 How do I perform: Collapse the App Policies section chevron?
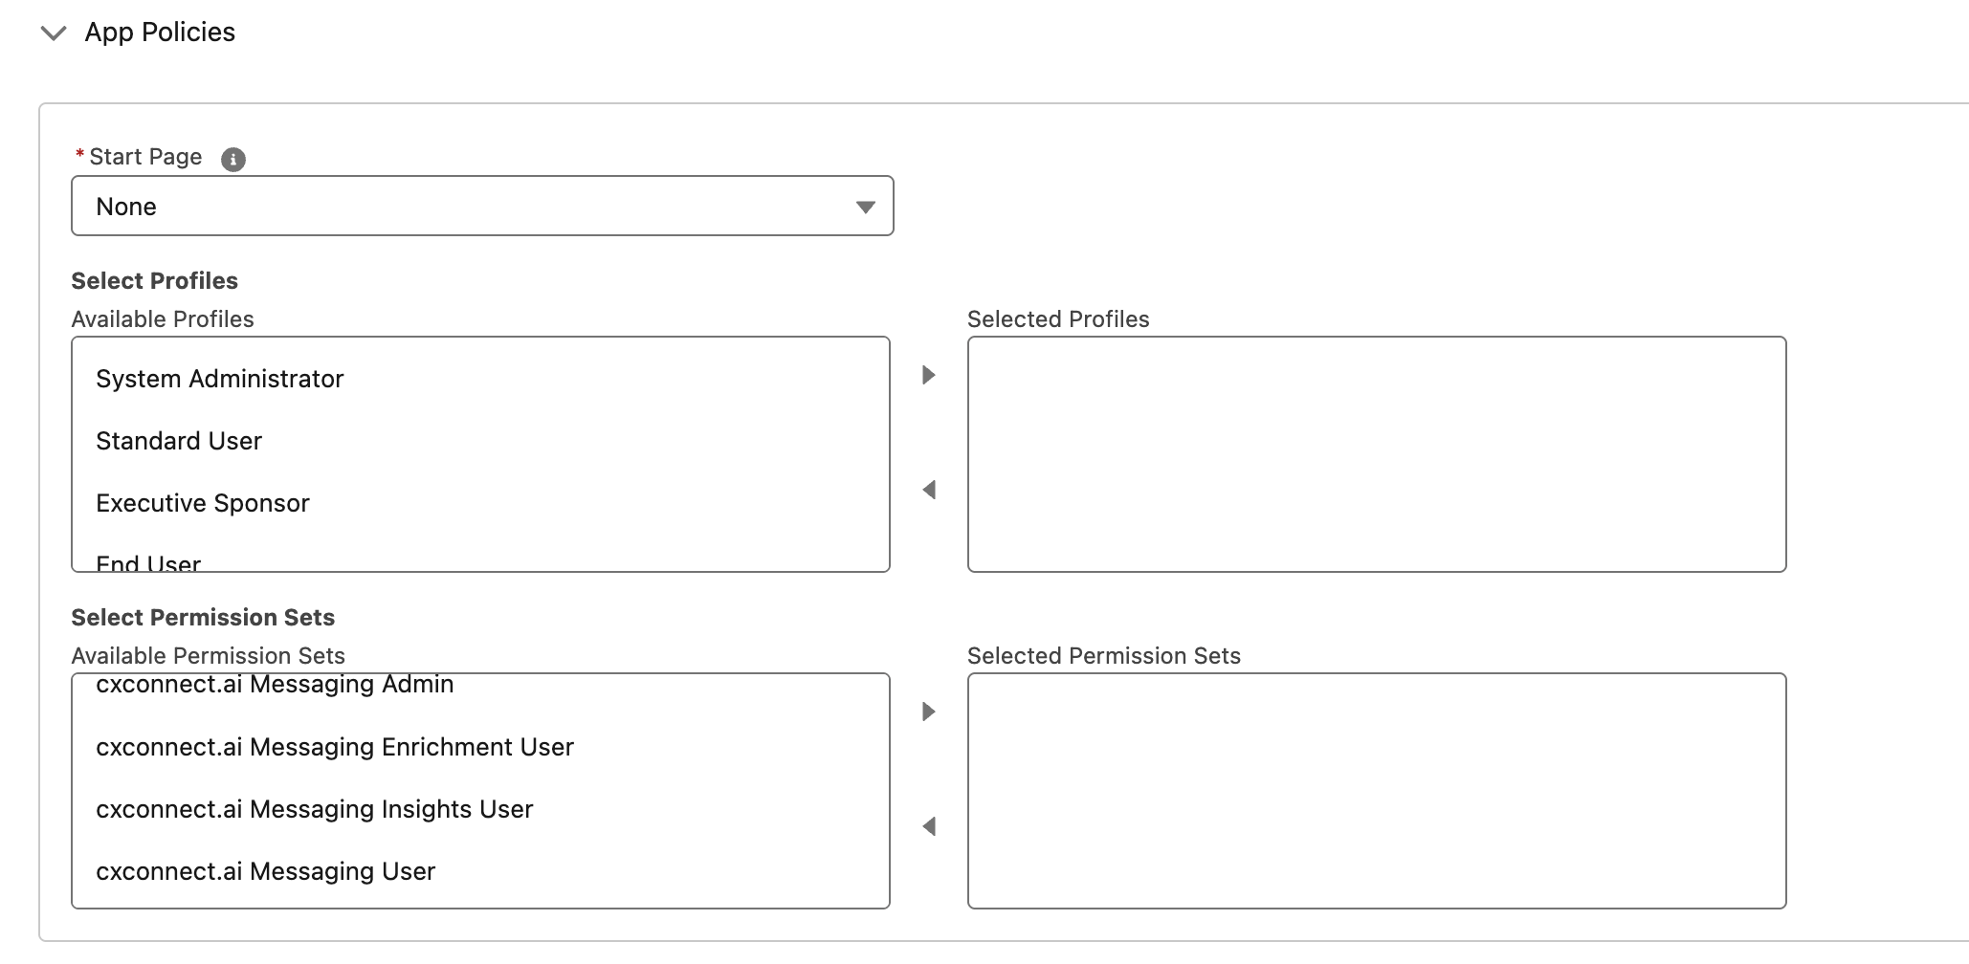click(54, 33)
